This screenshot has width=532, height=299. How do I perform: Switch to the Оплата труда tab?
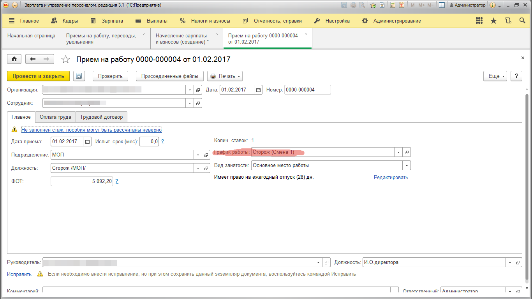coord(55,117)
